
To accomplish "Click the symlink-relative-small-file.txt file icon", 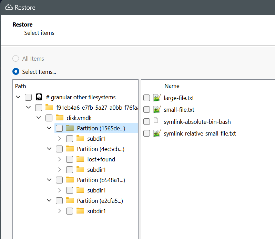I will click(x=157, y=133).
